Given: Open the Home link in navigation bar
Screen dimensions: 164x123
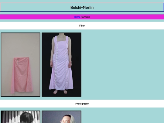Looking at the screenshot, I should pyautogui.click(x=77, y=17).
